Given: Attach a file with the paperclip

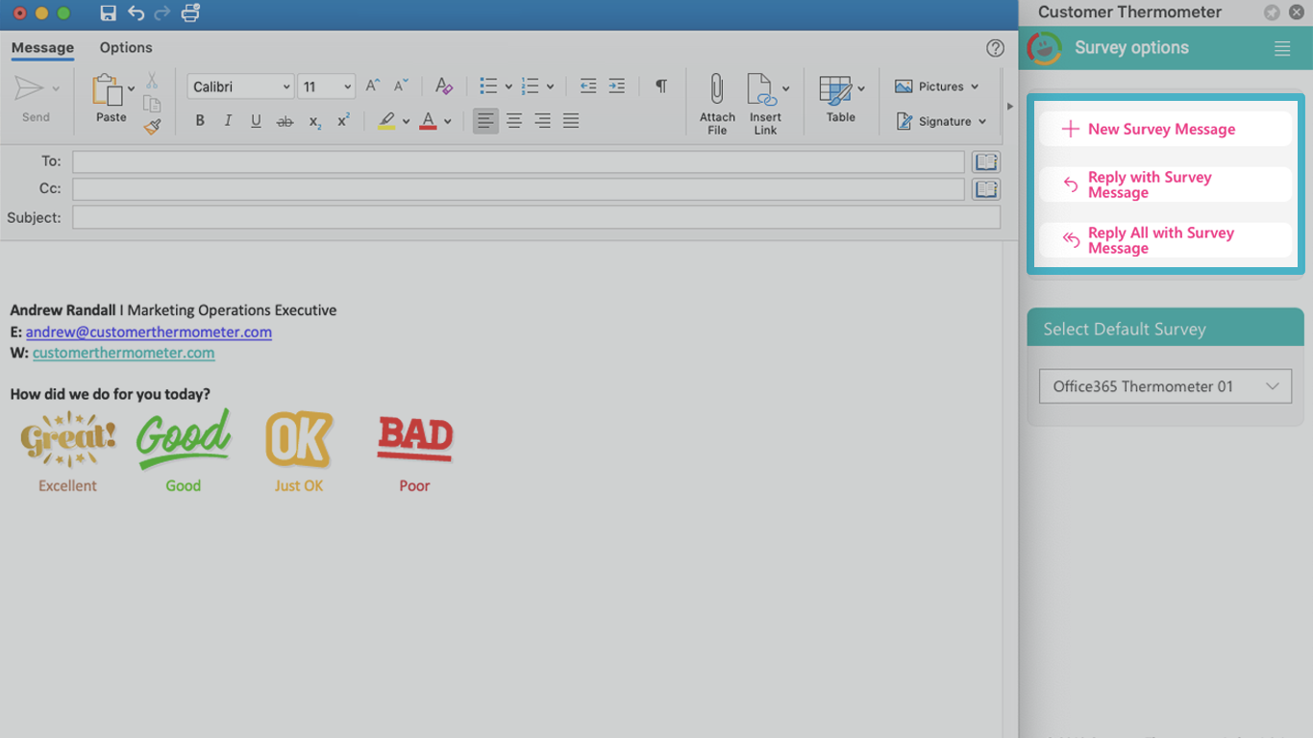Looking at the screenshot, I should [x=717, y=104].
